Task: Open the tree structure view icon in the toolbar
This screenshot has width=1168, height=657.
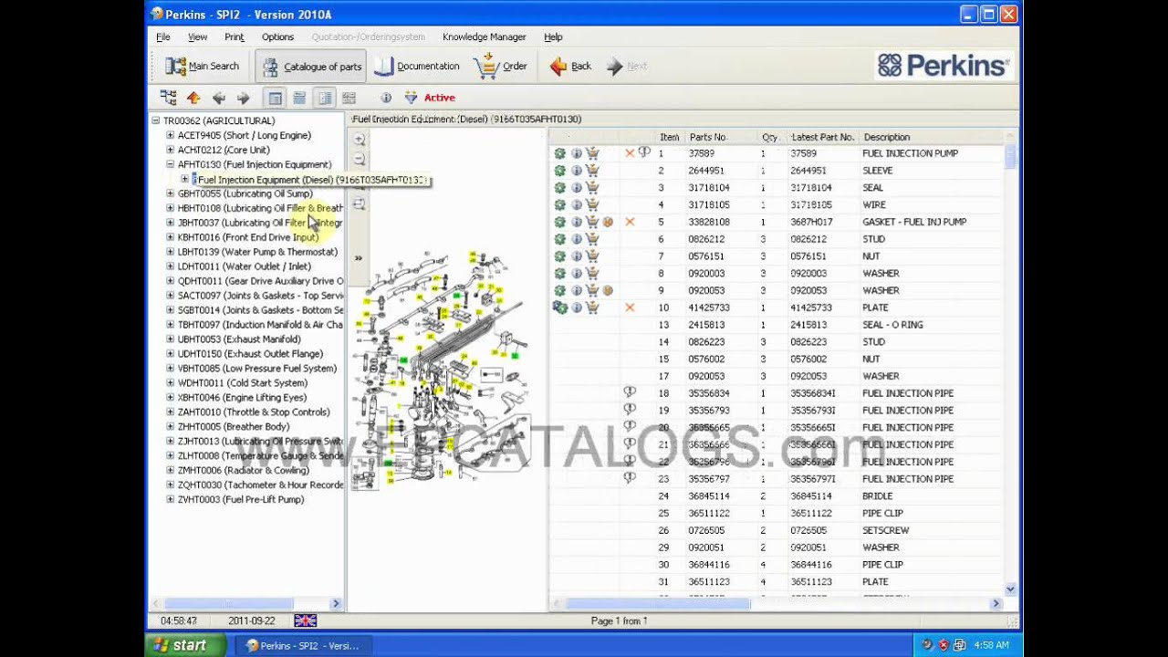Action: 168,98
